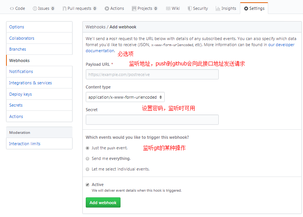Click the Secret field label

pyautogui.click(x=91, y=110)
